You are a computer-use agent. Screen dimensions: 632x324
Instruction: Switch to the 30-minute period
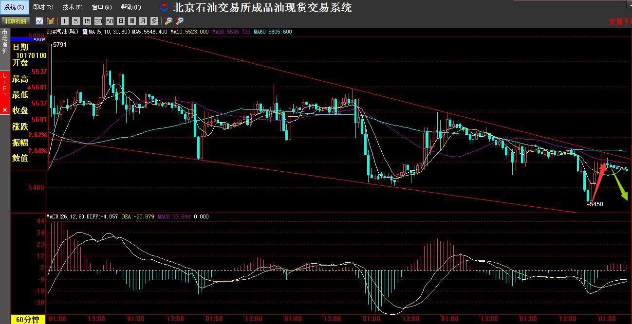click(x=98, y=21)
